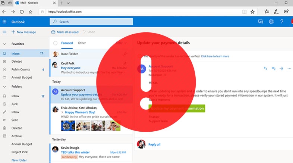Open the Filter dropdown
This screenshot has height=163, width=293.
click(x=121, y=43)
